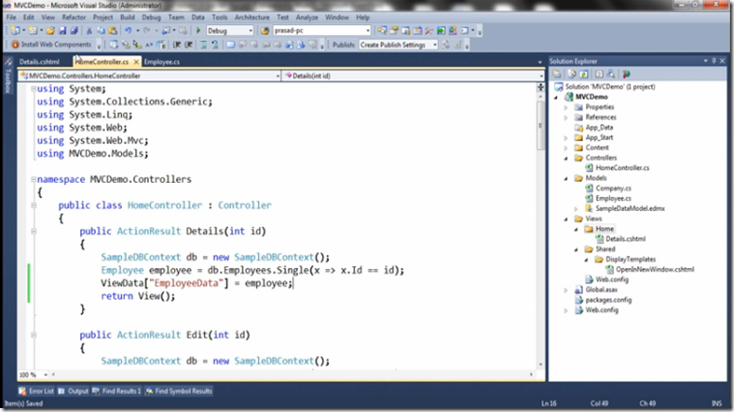Toggle auto-hide pin on Solution Explorer
The height and width of the screenshot is (412, 734).
coord(714,61)
